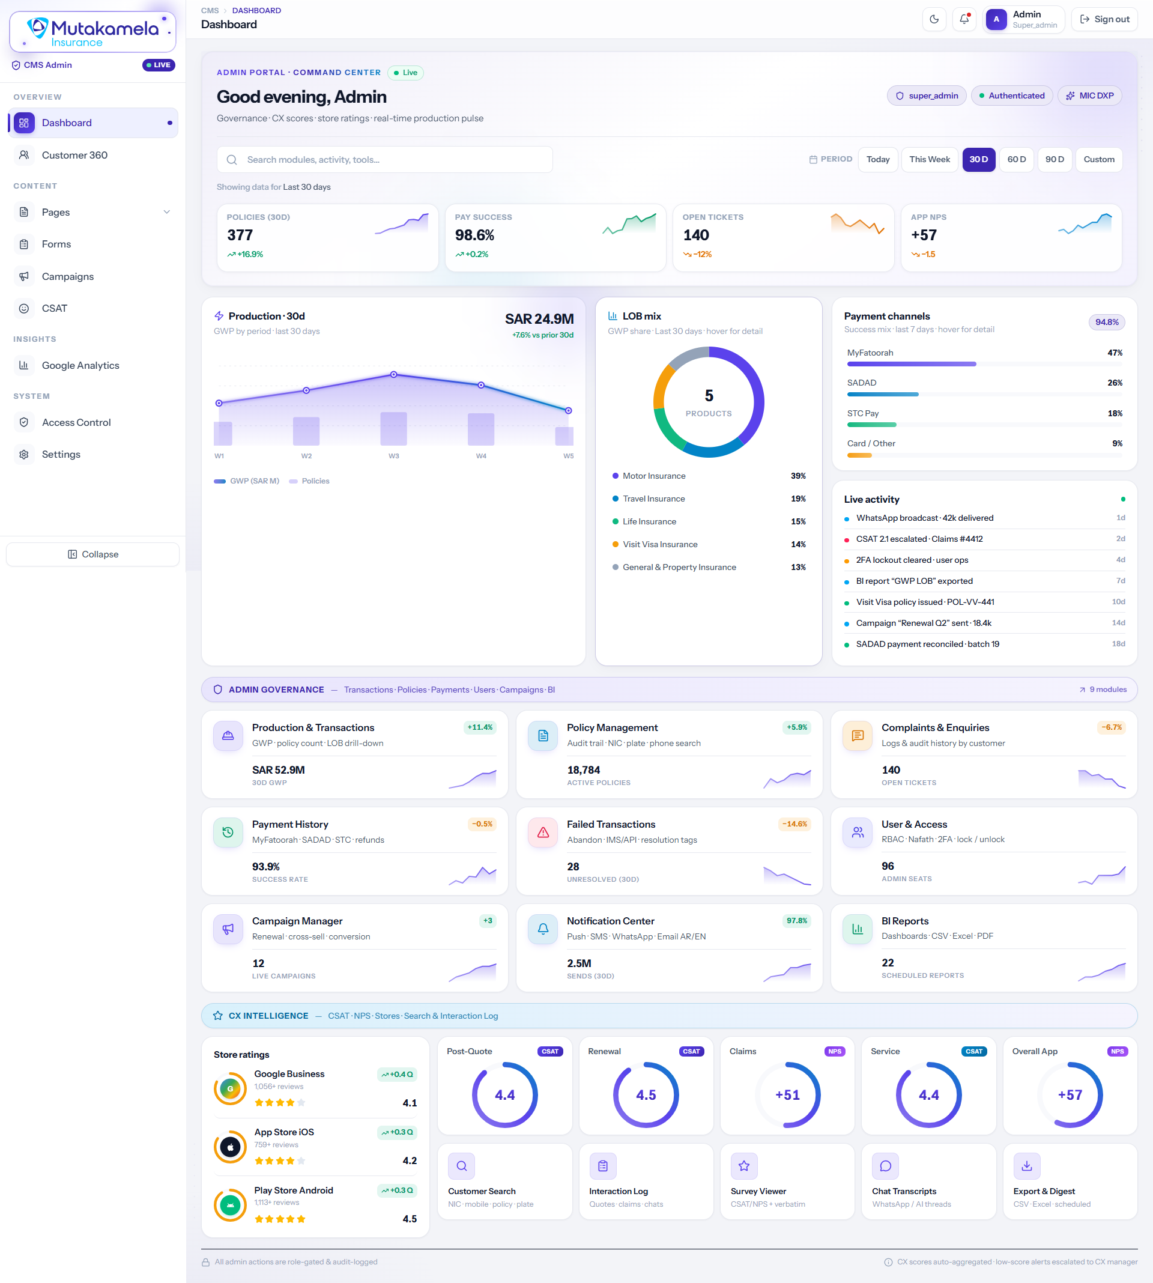Select the 90 D period
Screen dimensions: 1153x1283
[1054, 160]
